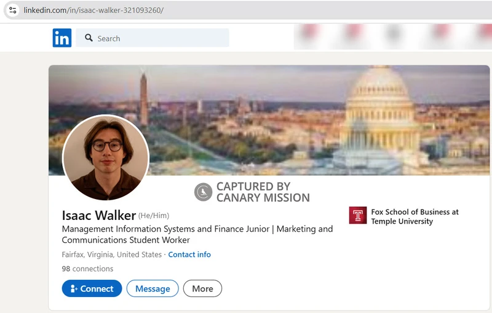Select the linkedin.com URL in address bar
The image size is (492, 313).
click(93, 10)
